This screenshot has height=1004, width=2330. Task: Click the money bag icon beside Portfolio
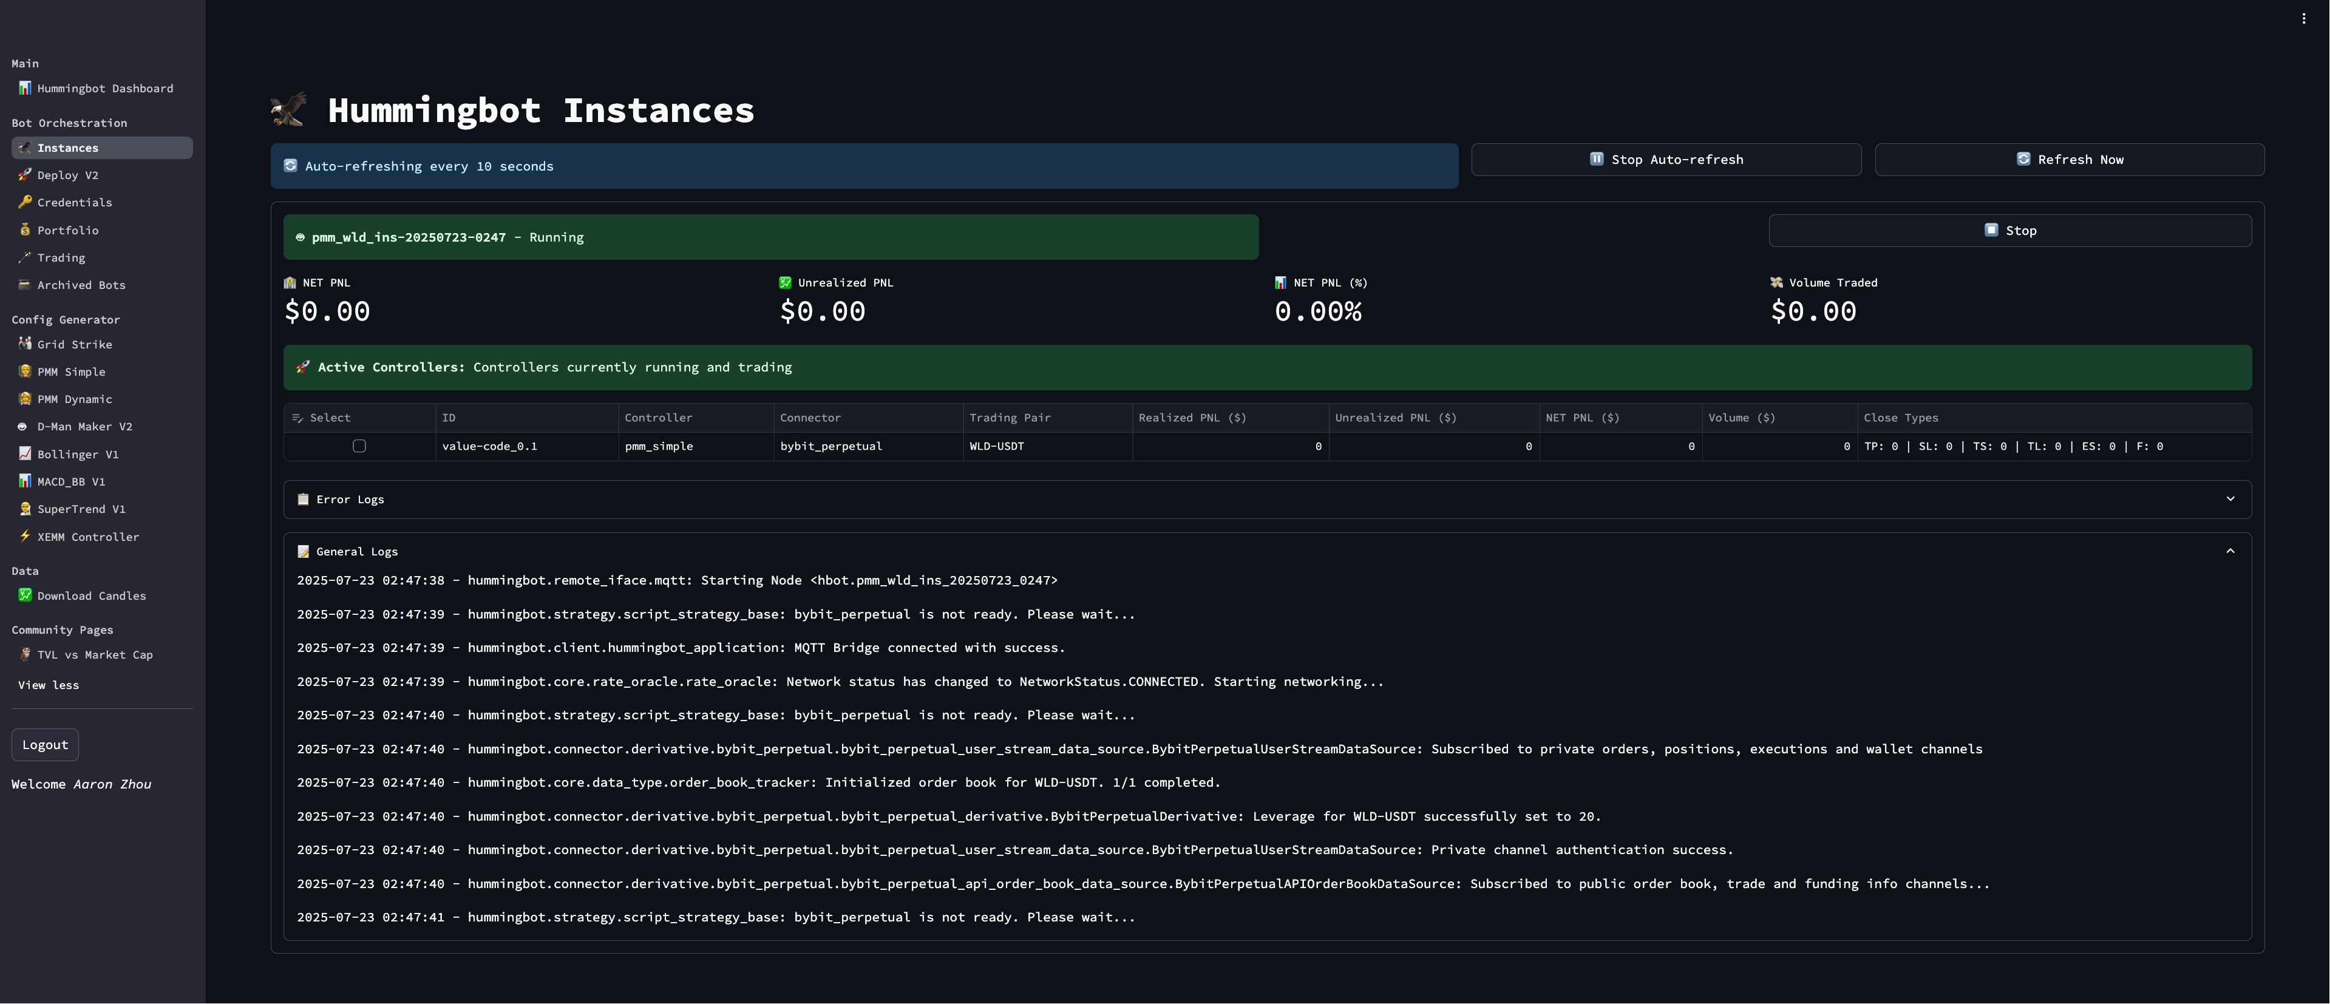pyautogui.click(x=25, y=229)
